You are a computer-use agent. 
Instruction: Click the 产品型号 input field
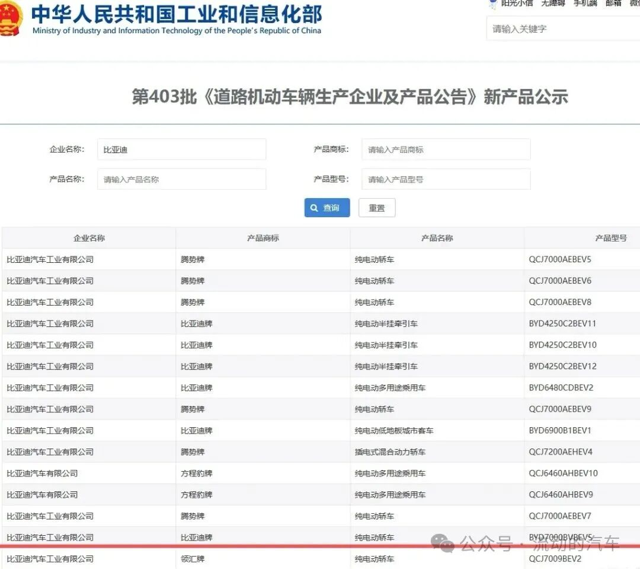(x=446, y=179)
